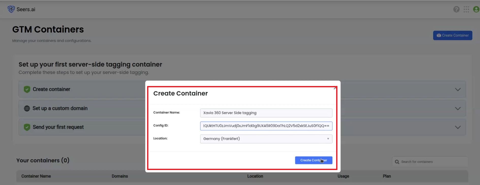The width and height of the screenshot is (480, 185).
Task: Open the apps grid menu icon
Action: tap(466, 9)
